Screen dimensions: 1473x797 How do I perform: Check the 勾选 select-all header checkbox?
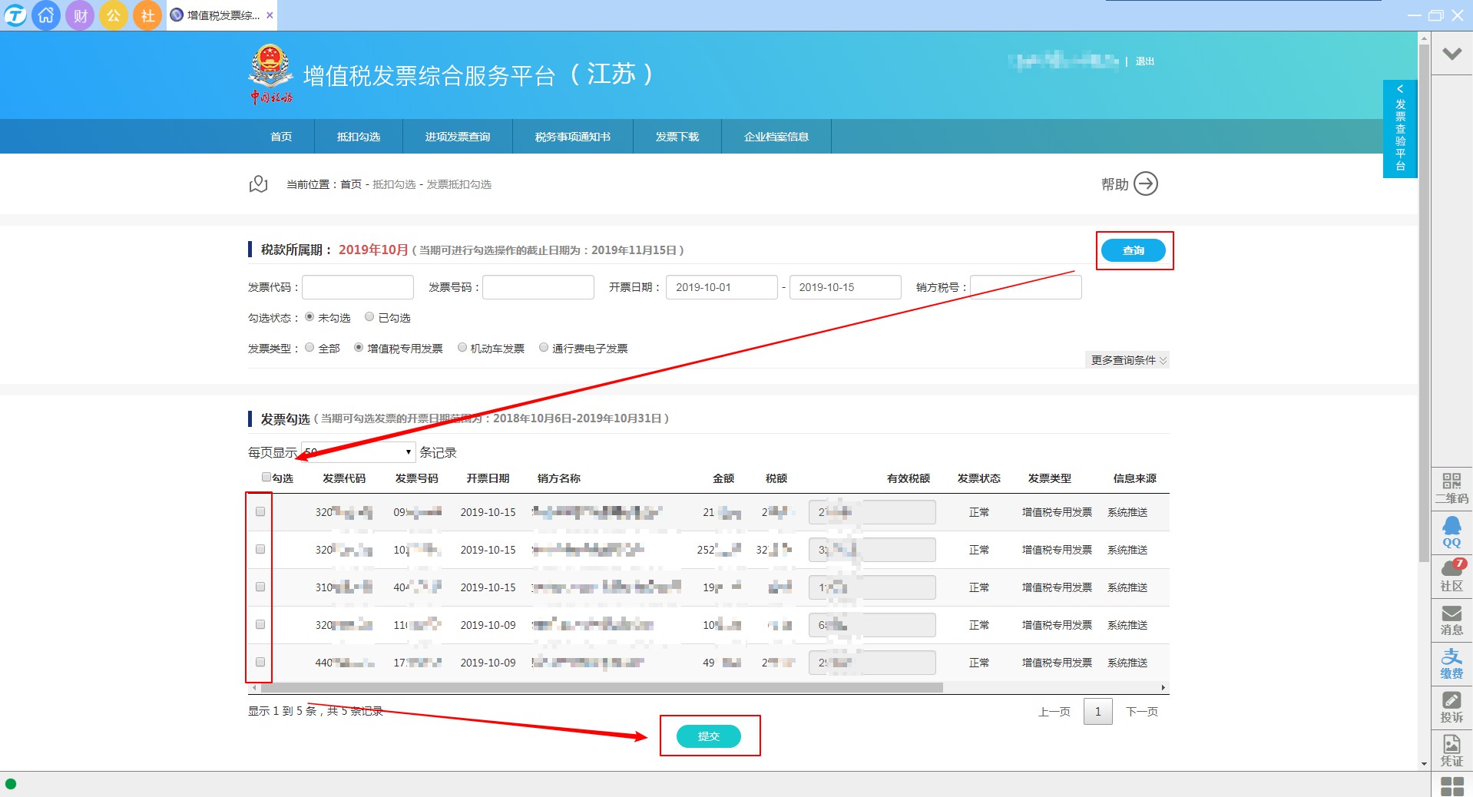[266, 478]
